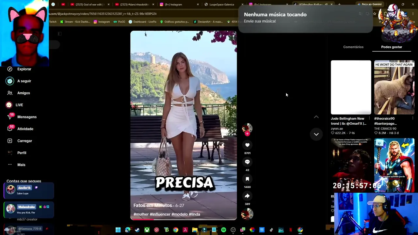Image resolution: width=418 pixels, height=235 pixels.
Task: Open Prime Video from the taskbar
Action: point(262,230)
